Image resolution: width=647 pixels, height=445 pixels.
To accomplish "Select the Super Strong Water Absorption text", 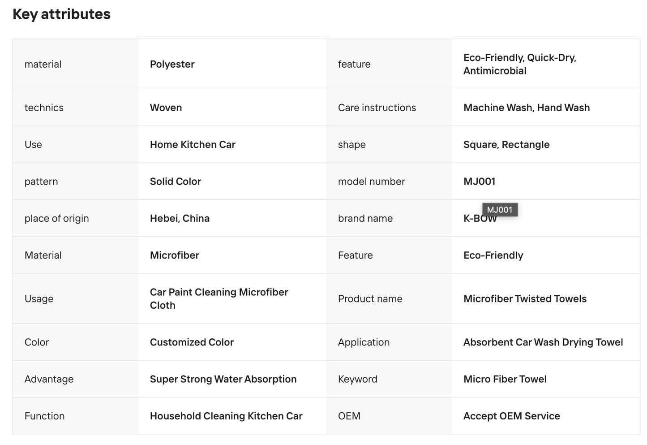I will [223, 379].
